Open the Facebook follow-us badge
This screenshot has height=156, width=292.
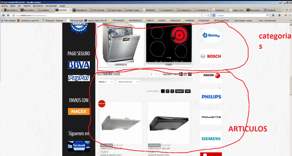pyautogui.click(x=79, y=146)
